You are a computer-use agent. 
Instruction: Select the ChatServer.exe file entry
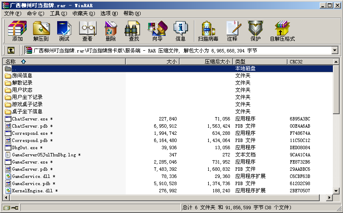30,119
